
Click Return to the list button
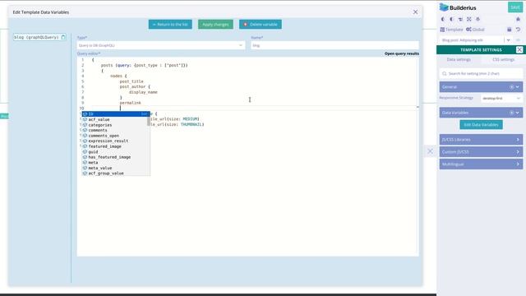pyautogui.click(x=170, y=24)
